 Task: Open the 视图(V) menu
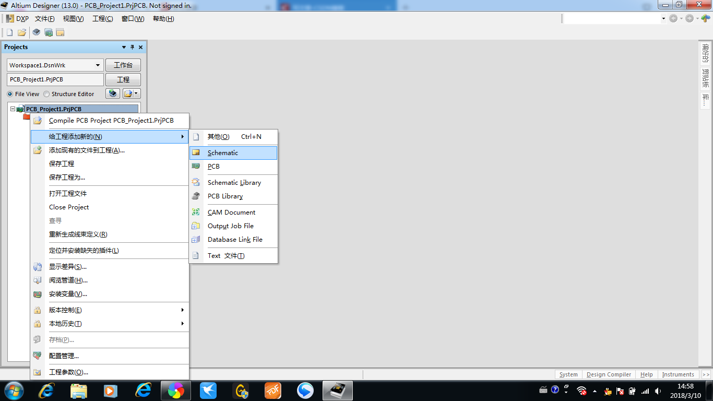point(73,19)
